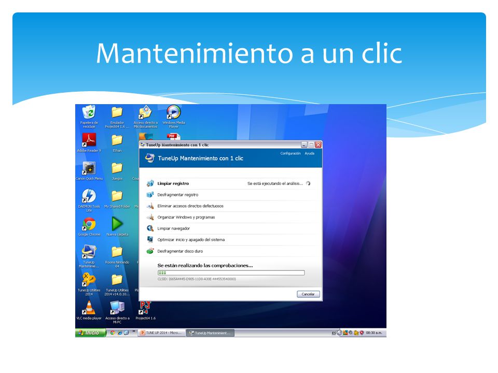
Task: Click the taskbar clock 08:30 a.m.
Action: point(374,333)
